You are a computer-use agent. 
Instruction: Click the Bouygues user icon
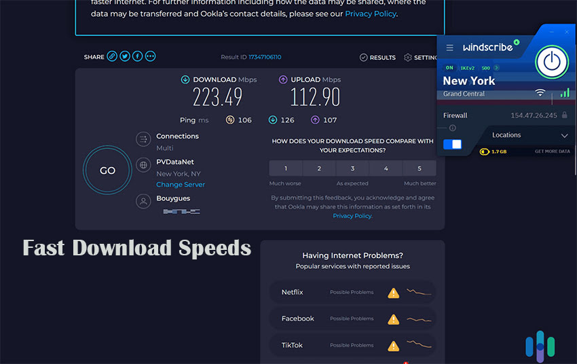click(143, 201)
